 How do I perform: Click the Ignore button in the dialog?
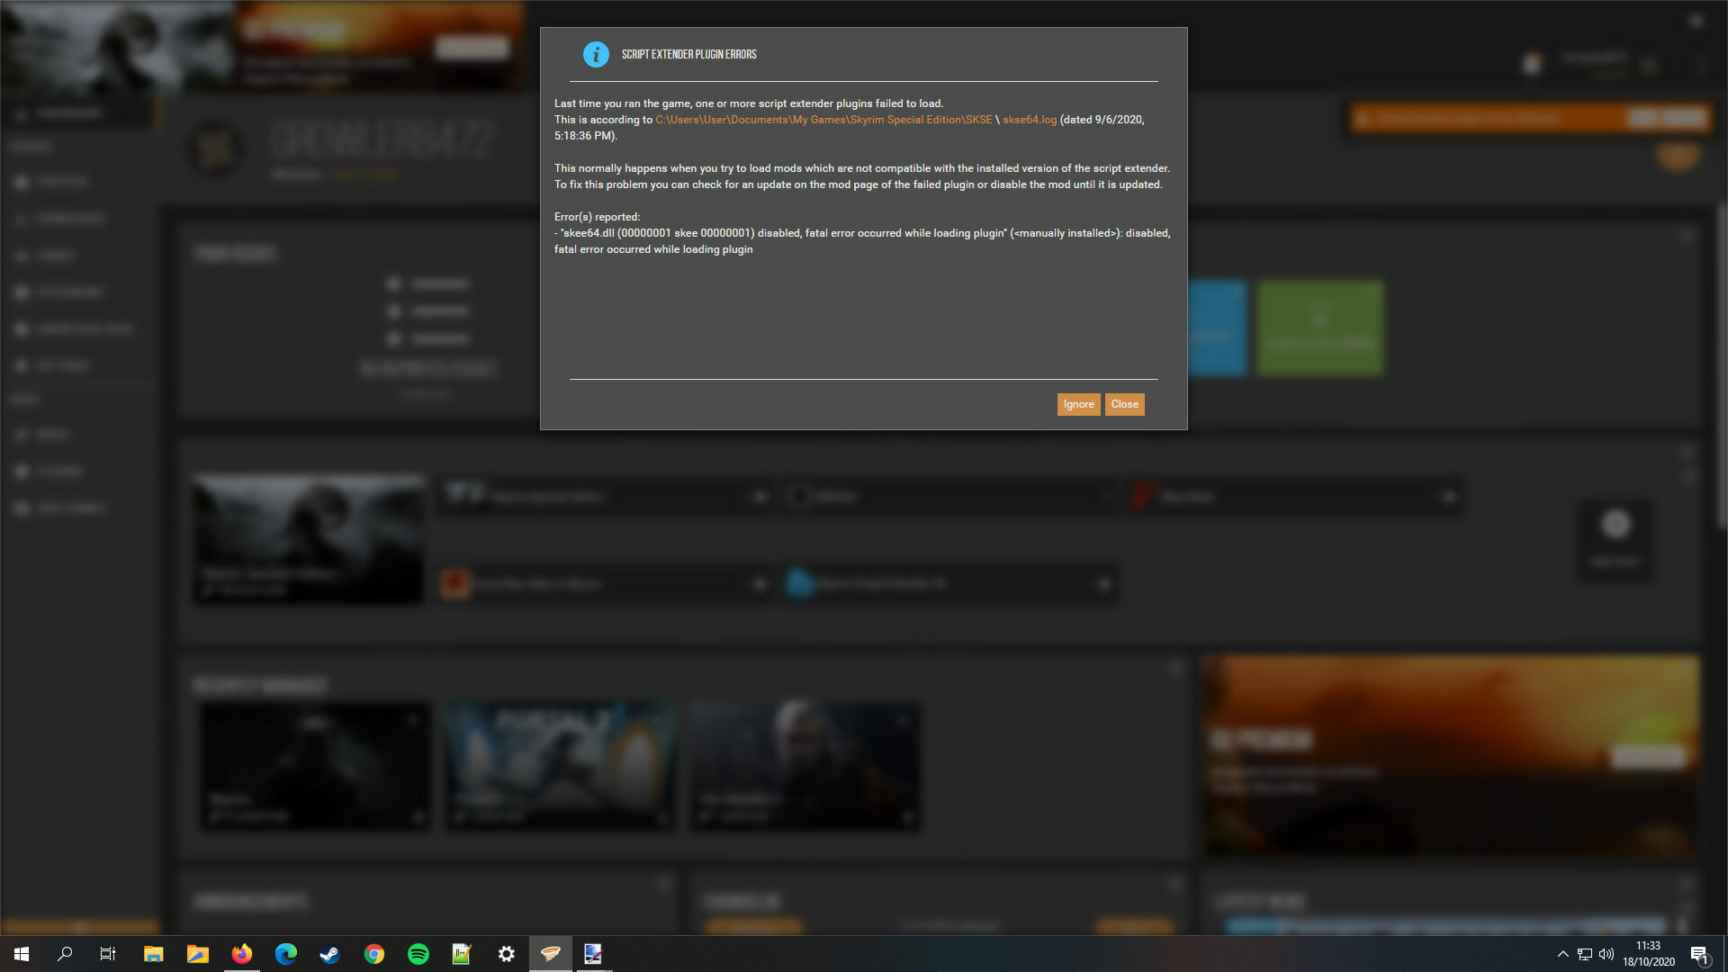point(1078,404)
